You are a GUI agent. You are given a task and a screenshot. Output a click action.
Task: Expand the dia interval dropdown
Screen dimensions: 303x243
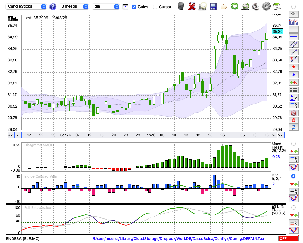[x=106, y=6]
